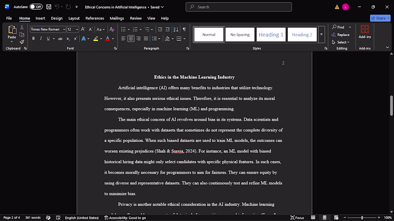Image resolution: width=394 pixels, height=221 pixels.
Task: Toggle Bold formatting
Action: pos(33,39)
